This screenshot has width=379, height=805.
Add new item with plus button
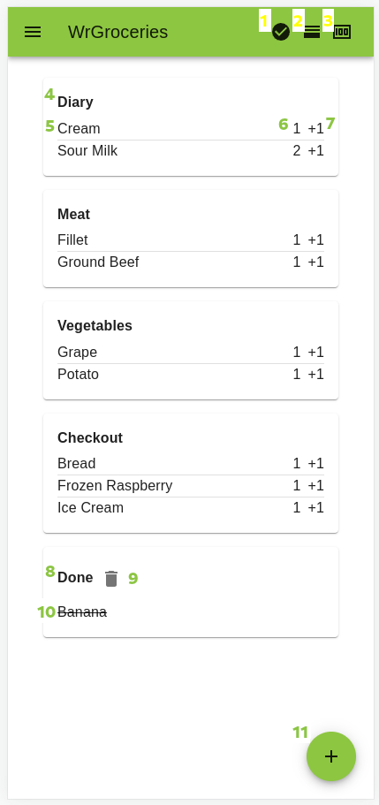[331, 756]
